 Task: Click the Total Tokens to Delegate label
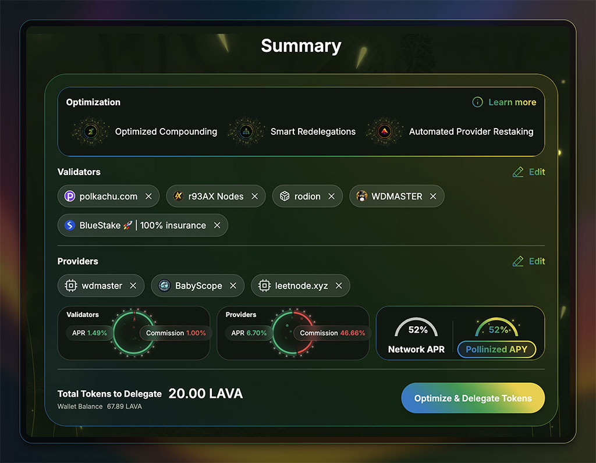(109, 394)
